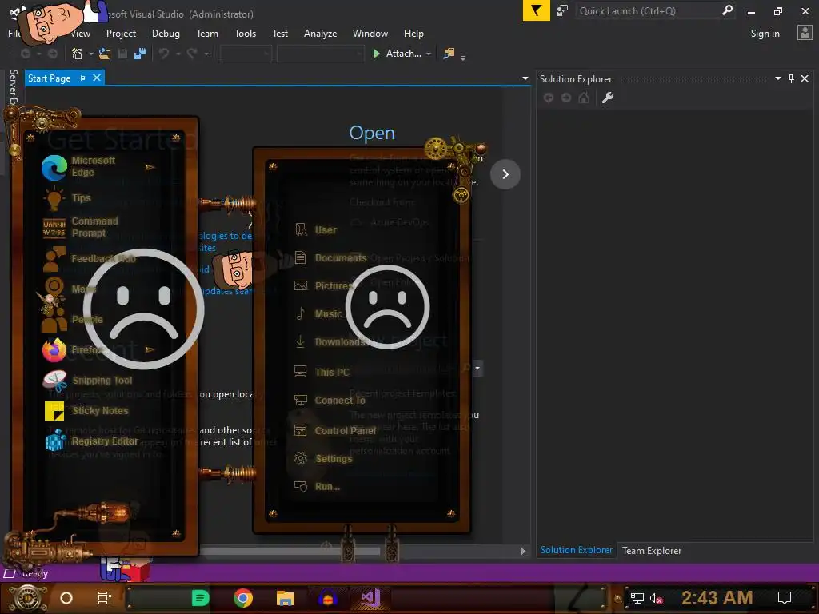Image resolution: width=819 pixels, height=614 pixels.
Task: Click the Open File toolbar icon
Action: [105, 54]
